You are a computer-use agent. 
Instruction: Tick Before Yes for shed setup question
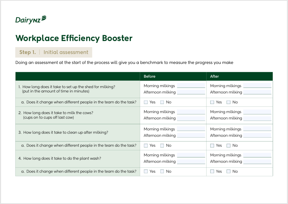click(146, 102)
